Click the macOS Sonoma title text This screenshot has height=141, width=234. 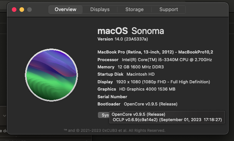click(x=131, y=31)
